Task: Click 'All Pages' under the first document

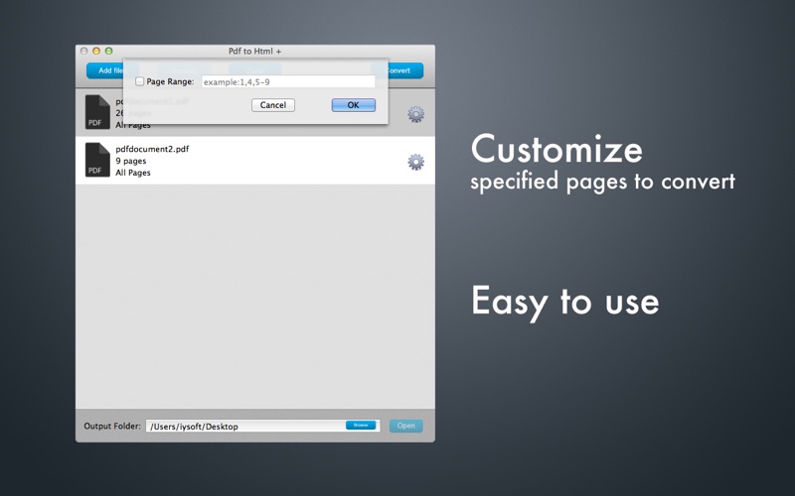Action: [x=133, y=125]
